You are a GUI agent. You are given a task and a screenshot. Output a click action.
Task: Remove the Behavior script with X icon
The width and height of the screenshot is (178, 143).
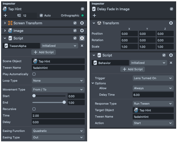171,63
